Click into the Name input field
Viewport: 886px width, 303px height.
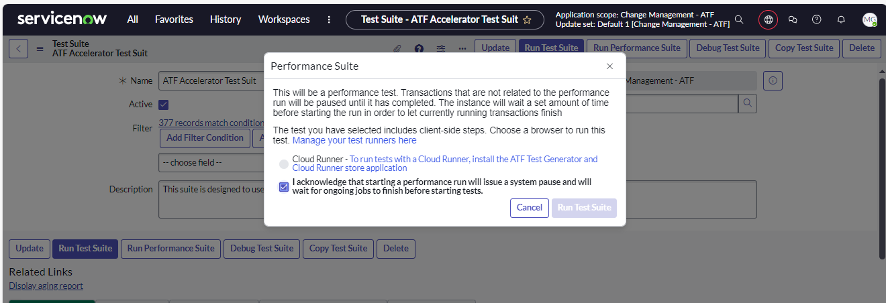(x=211, y=81)
